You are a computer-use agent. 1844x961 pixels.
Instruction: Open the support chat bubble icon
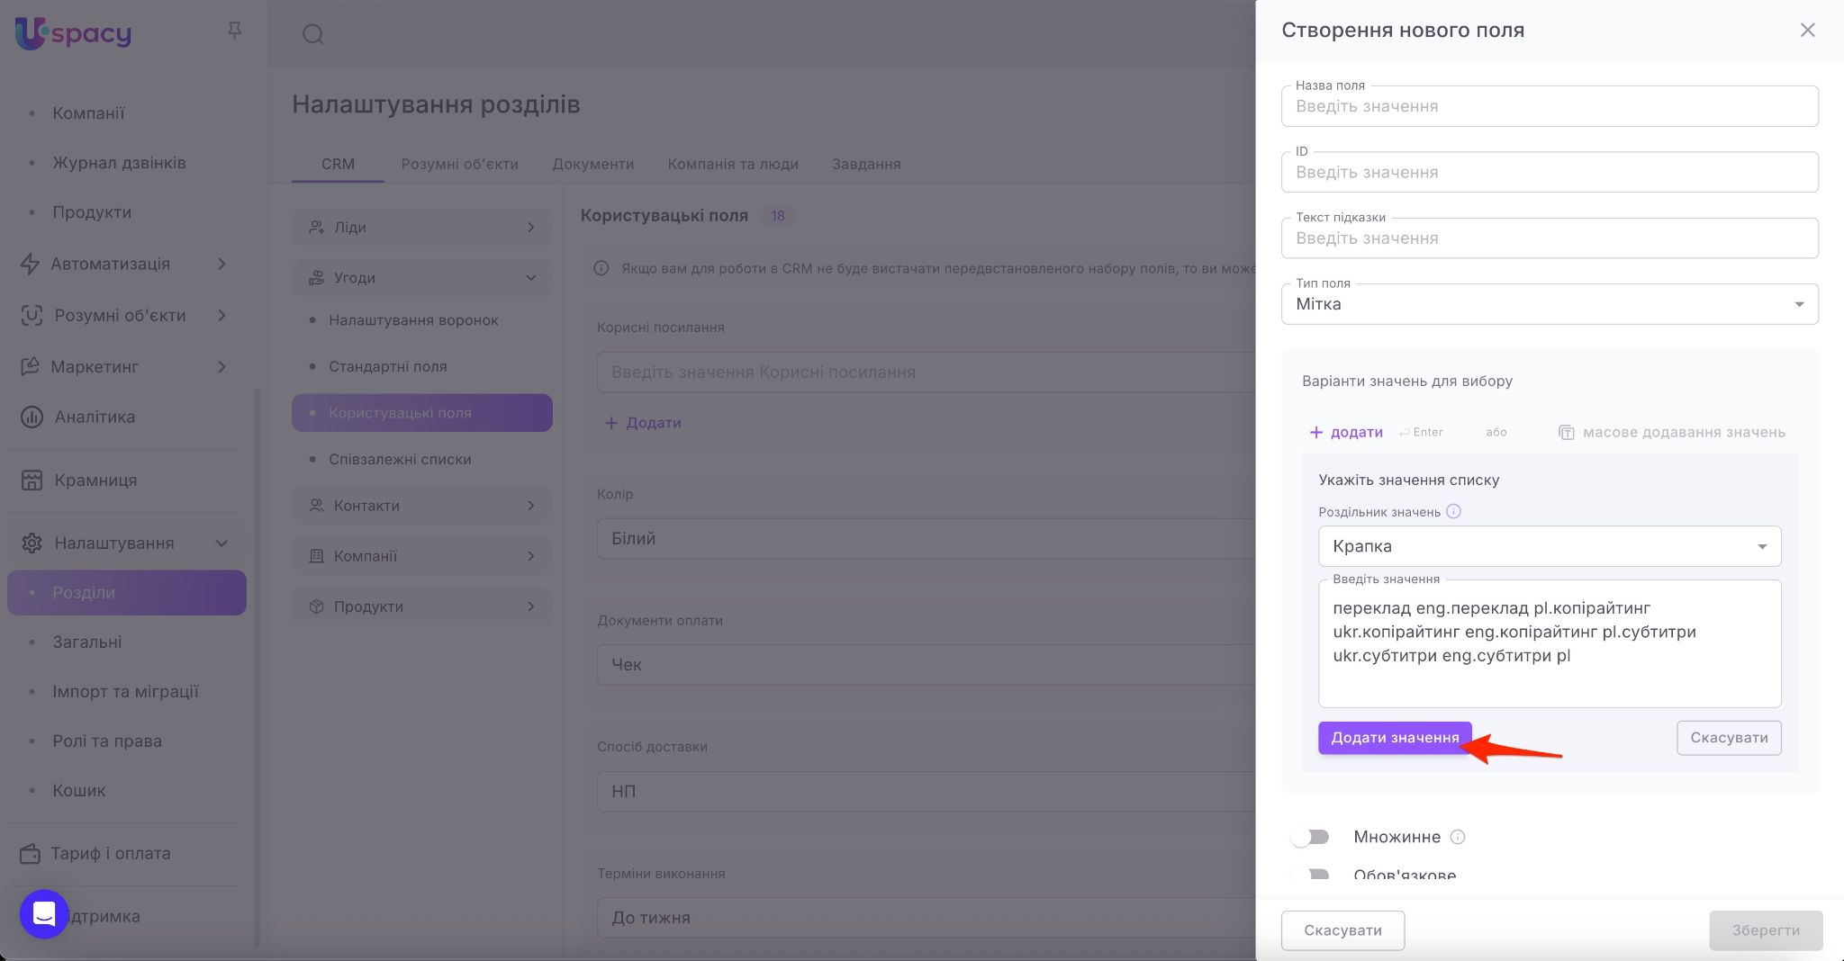click(44, 914)
